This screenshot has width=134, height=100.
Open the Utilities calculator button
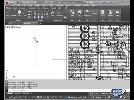pyautogui.click(x=102, y=13)
